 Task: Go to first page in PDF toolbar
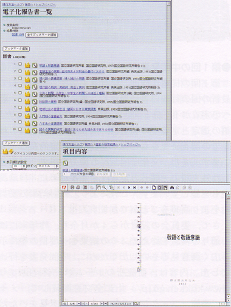pos(118,187)
